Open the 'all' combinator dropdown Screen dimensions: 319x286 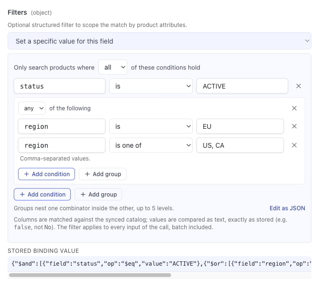(x=113, y=67)
